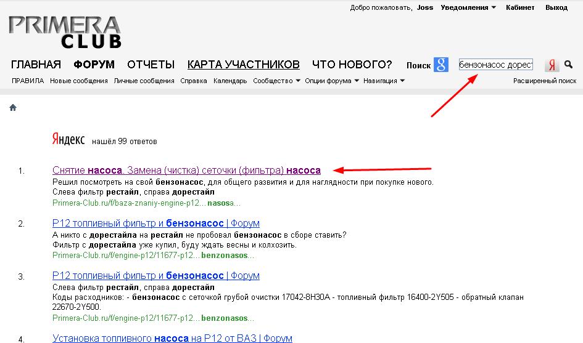Click the Яндекс logo above results
Viewport: 583px width, 343px height.
click(68, 139)
